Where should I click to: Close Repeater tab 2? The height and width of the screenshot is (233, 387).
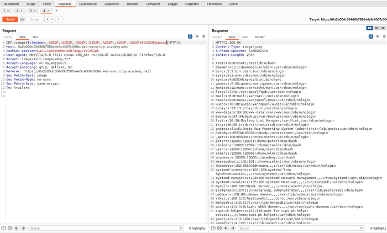point(22,10)
